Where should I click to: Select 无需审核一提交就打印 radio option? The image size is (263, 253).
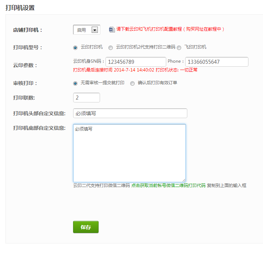[x=75, y=83]
